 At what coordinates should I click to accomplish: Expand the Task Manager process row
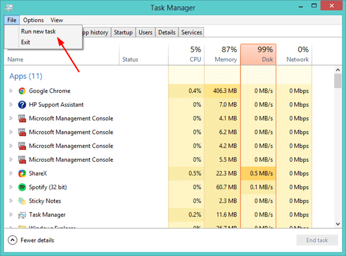tap(11, 214)
